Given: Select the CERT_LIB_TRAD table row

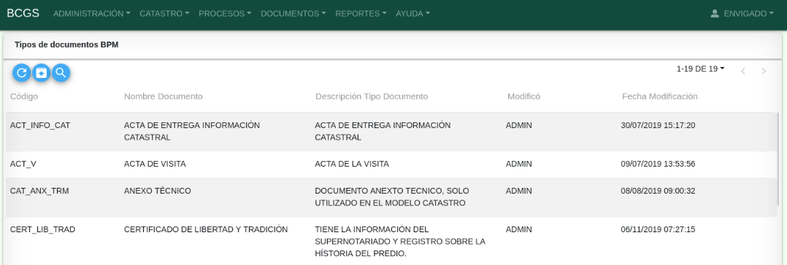Looking at the screenshot, I should [x=391, y=242].
